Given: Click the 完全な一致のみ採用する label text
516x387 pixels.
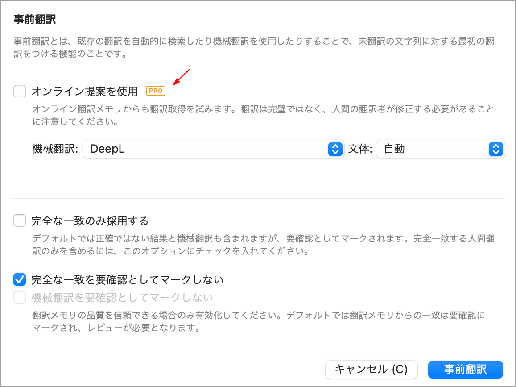Looking at the screenshot, I should [x=90, y=221].
